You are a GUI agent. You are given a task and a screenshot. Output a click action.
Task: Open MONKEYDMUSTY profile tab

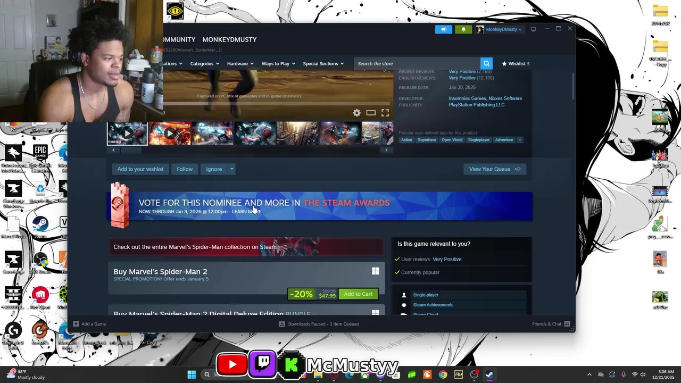pyautogui.click(x=229, y=39)
